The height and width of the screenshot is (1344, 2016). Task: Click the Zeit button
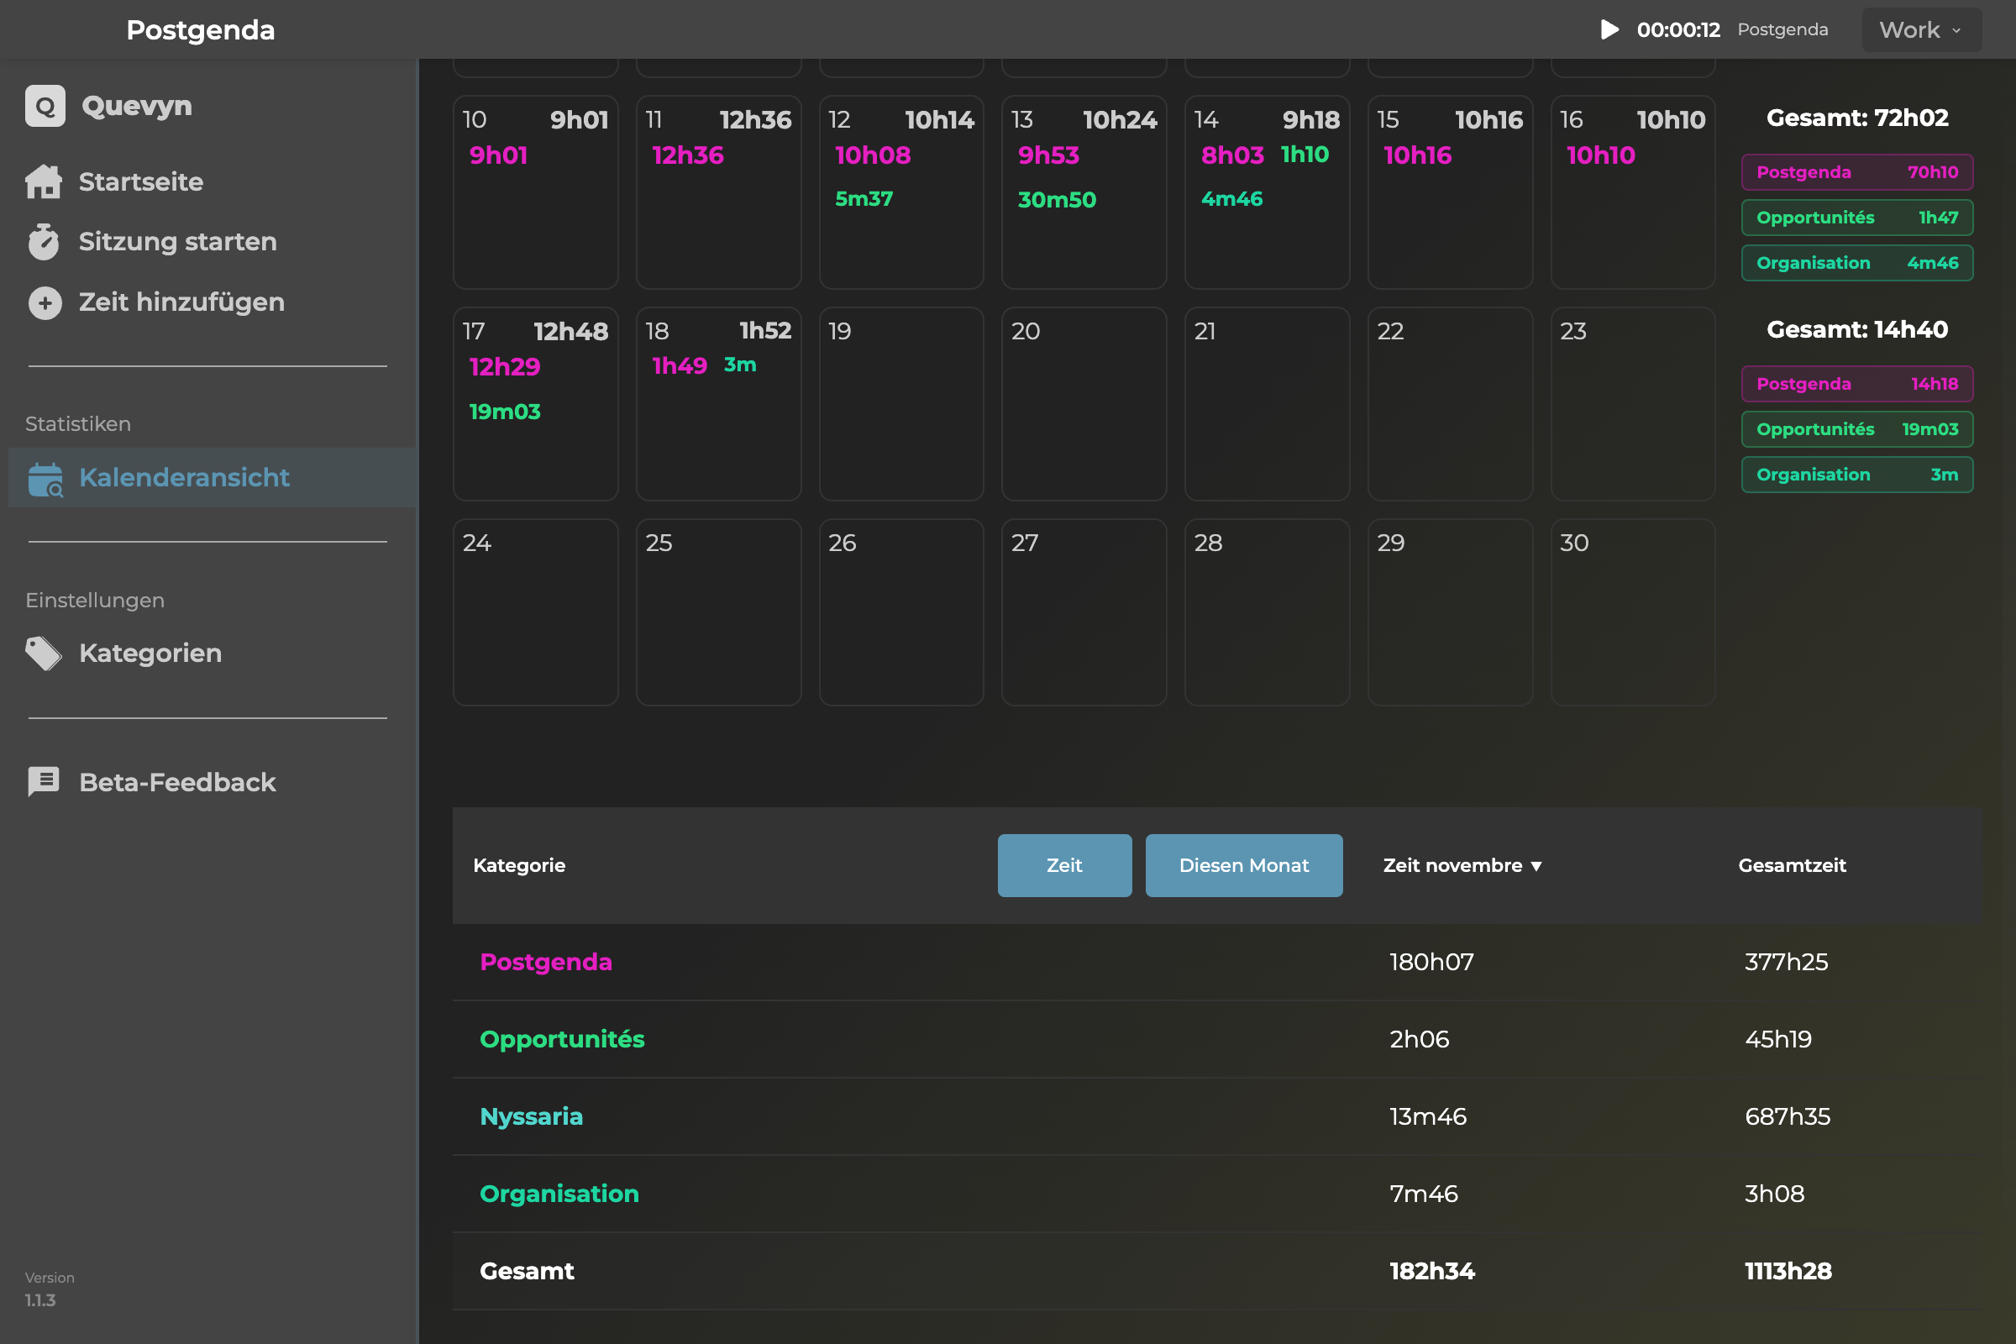point(1064,866)
